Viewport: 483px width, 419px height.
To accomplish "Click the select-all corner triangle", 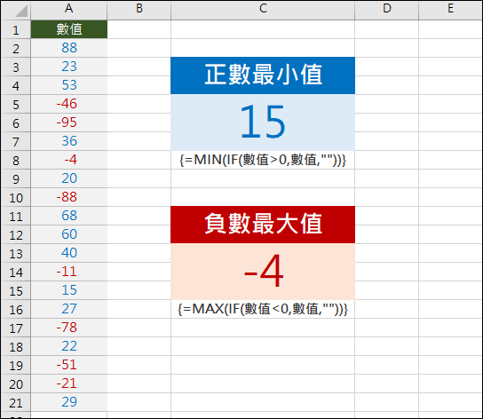I will coord(21,11).
